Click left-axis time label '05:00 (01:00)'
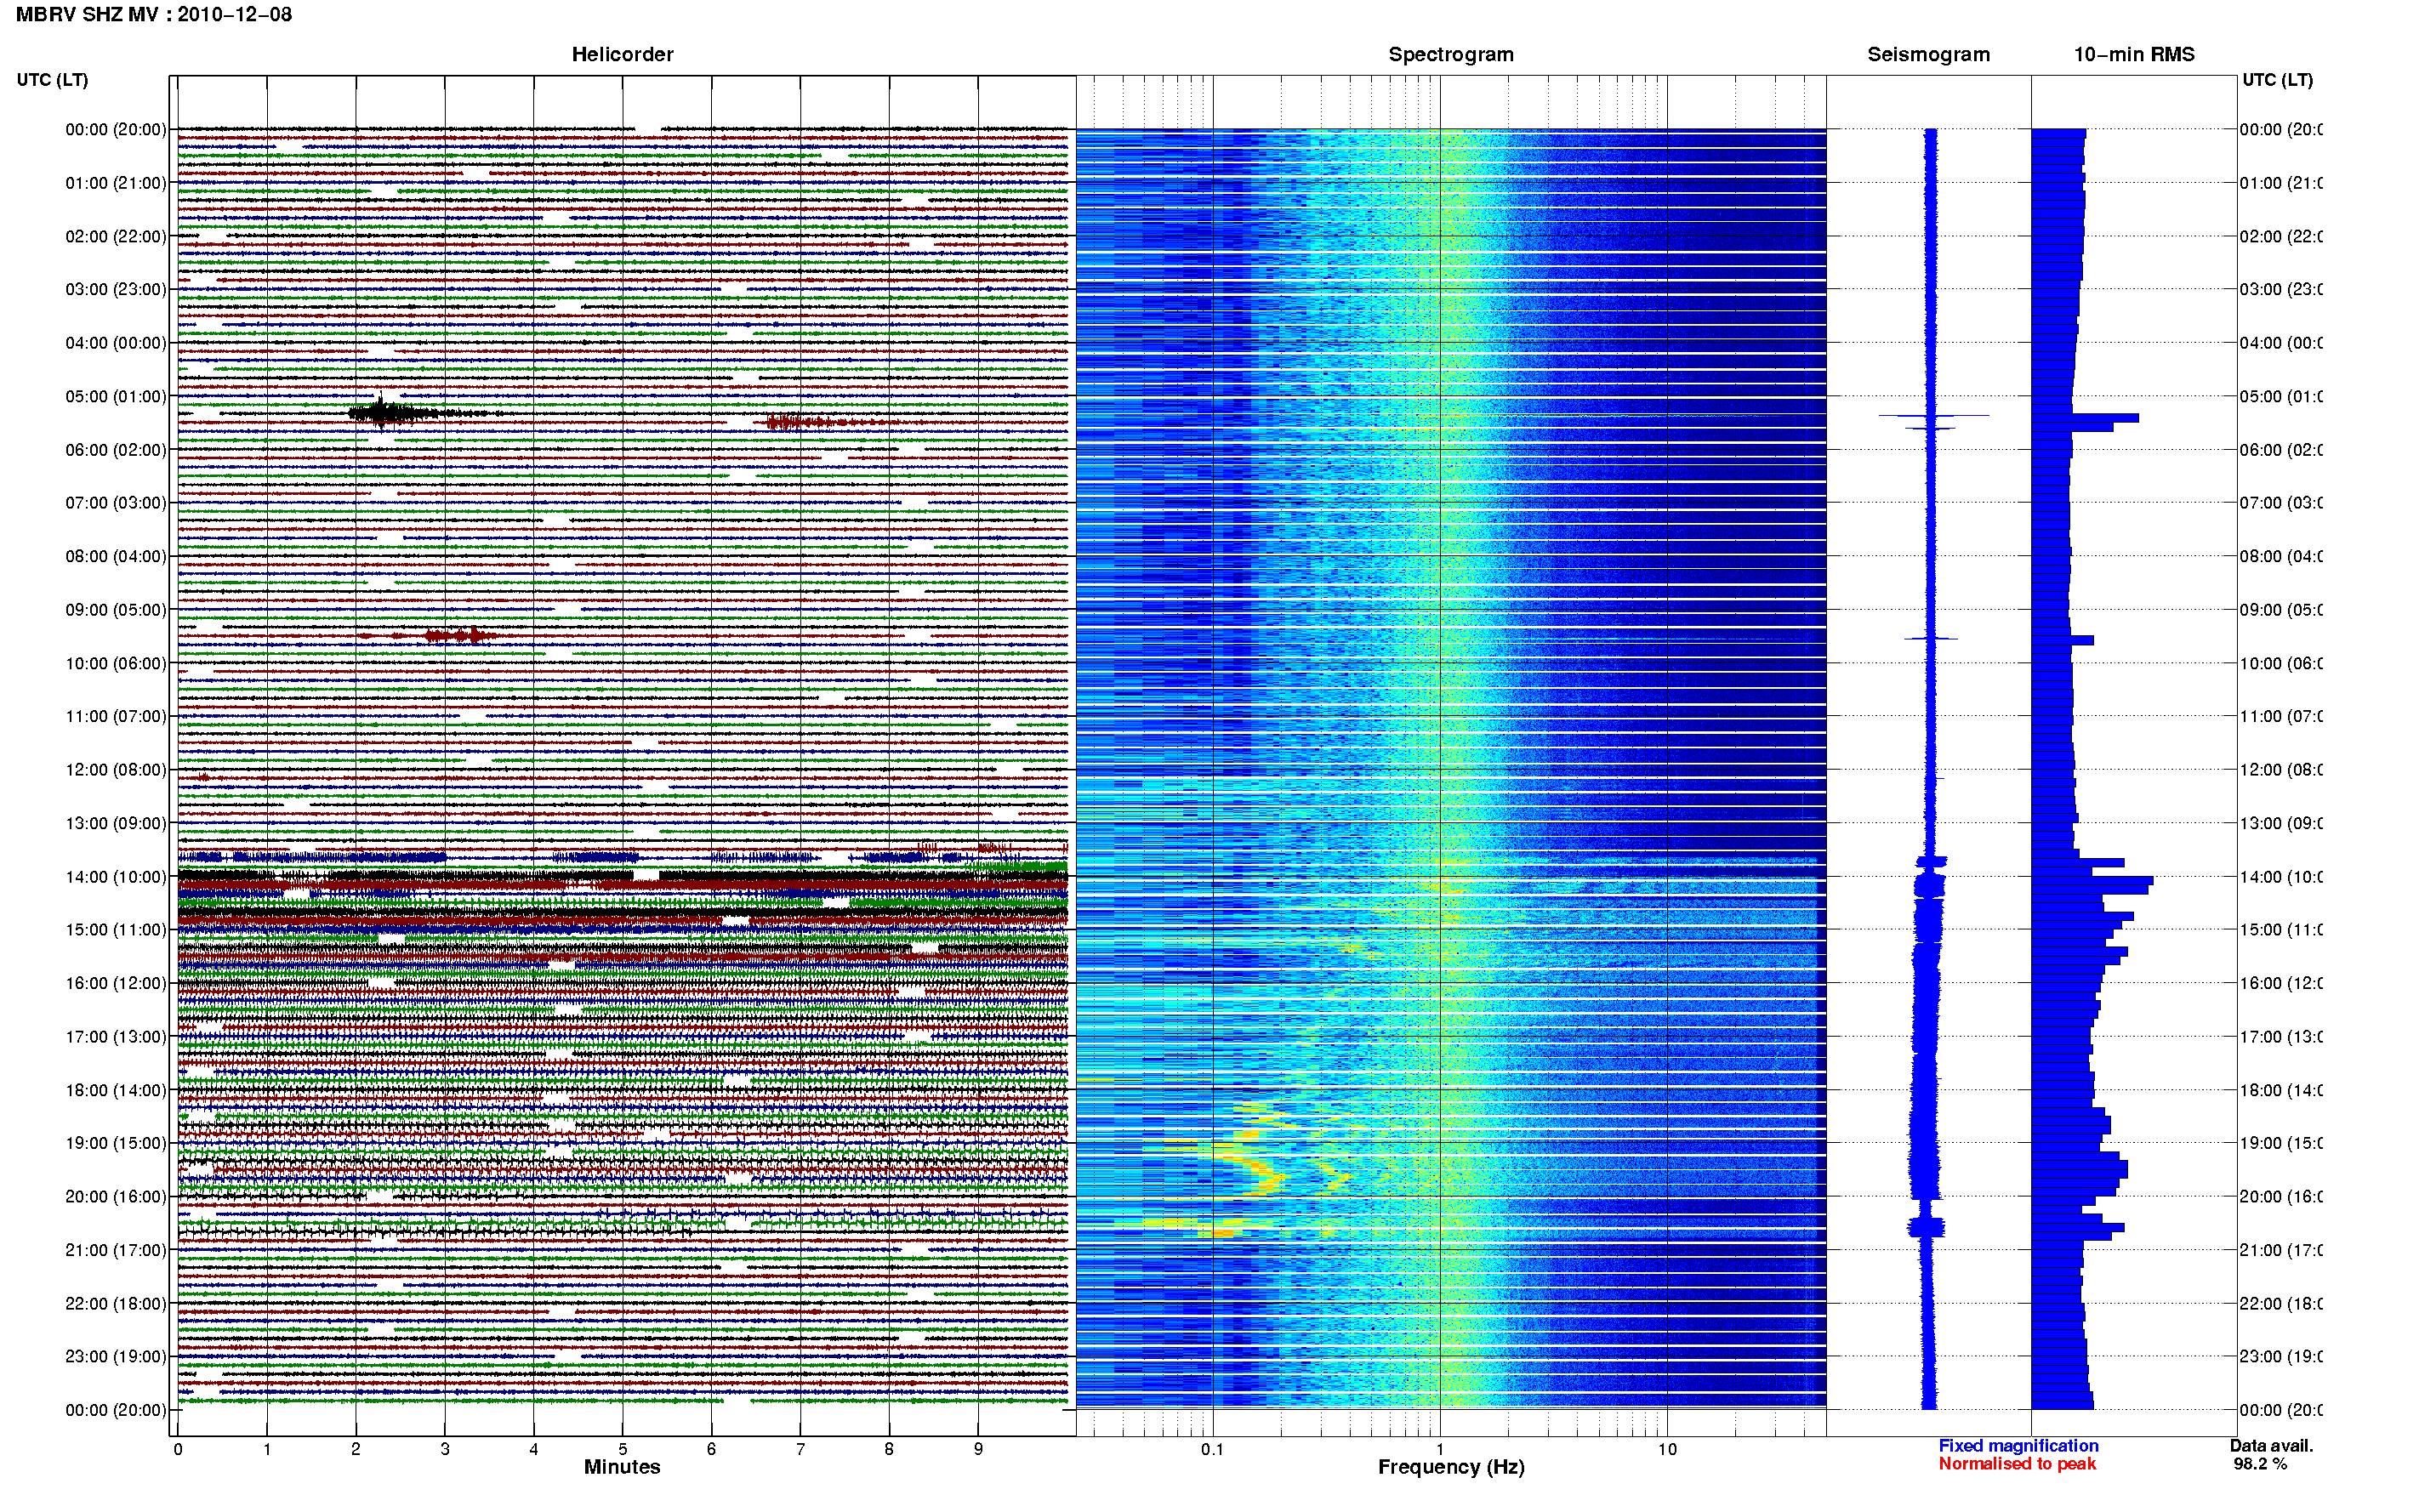Viewport: 2419px width, 1512px height. (x=116, y=396)
